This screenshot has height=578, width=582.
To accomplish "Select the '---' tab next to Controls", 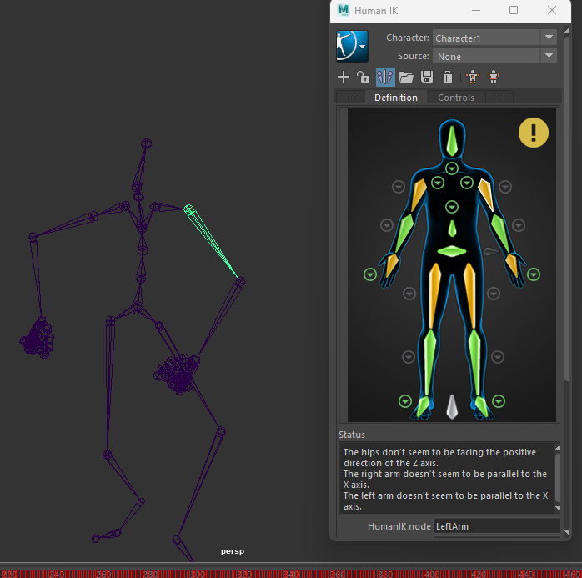I will (x=499, y=98).
